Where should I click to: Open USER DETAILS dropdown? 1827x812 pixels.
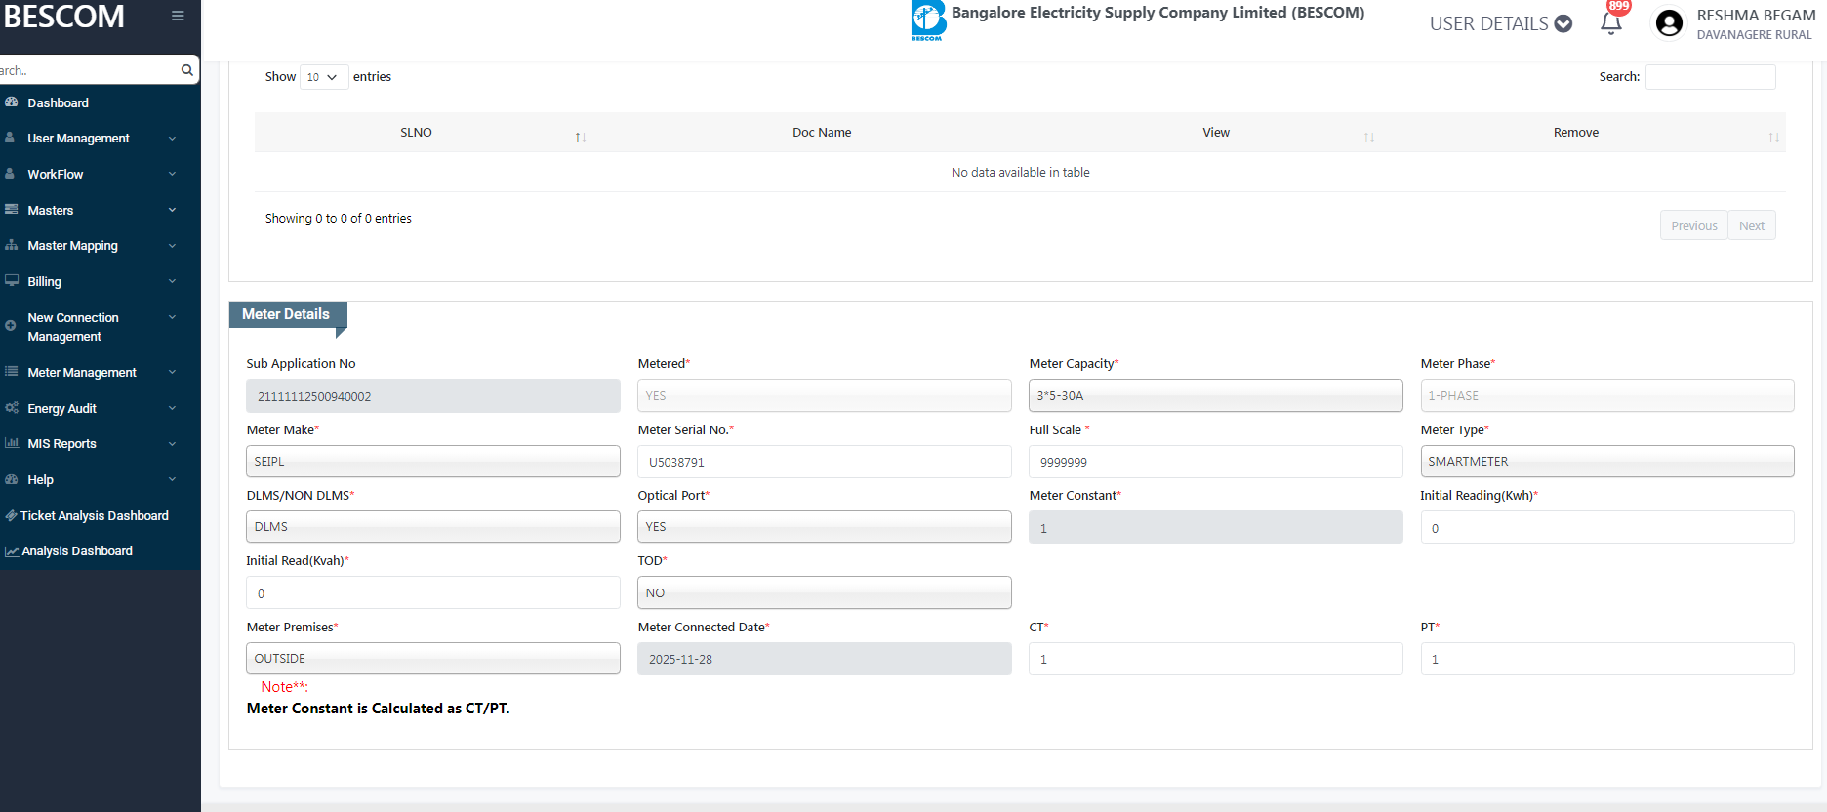click(1500, 23)
